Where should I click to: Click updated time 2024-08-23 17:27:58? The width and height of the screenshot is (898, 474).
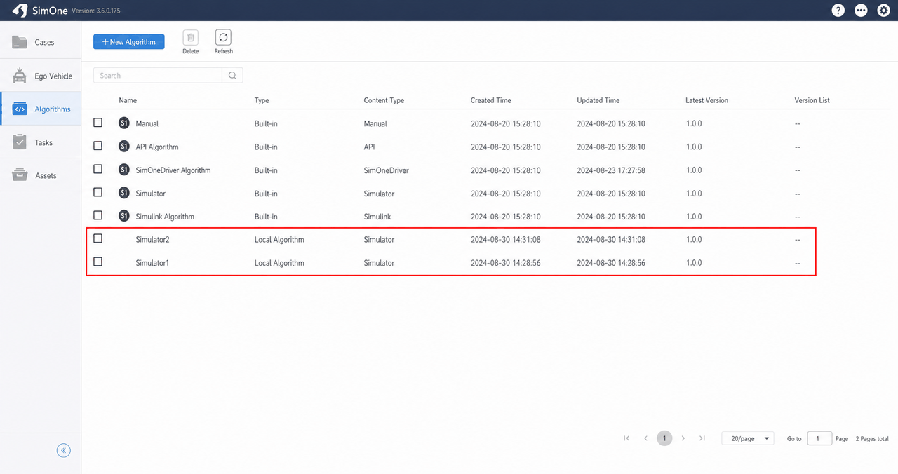click(x=611, y=170)
